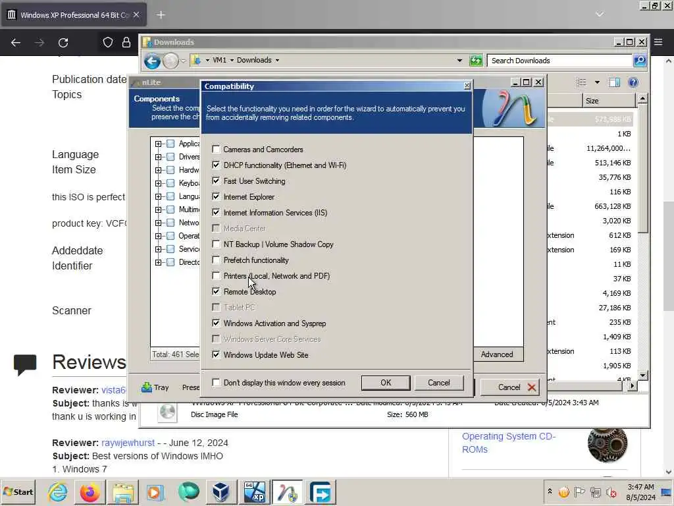This screenshot has height=506, width=674.
Task: Open VirtualBox taskbar icon
Action: 221,492
